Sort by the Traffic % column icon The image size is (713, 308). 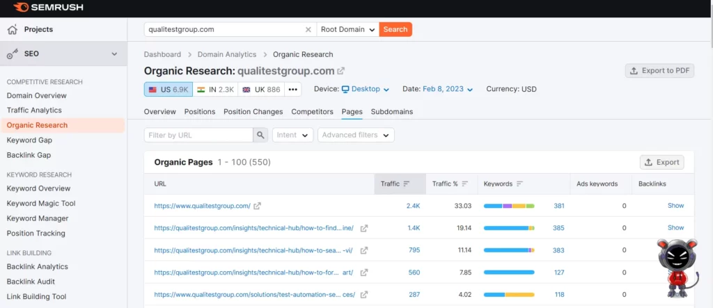(464, 184)
